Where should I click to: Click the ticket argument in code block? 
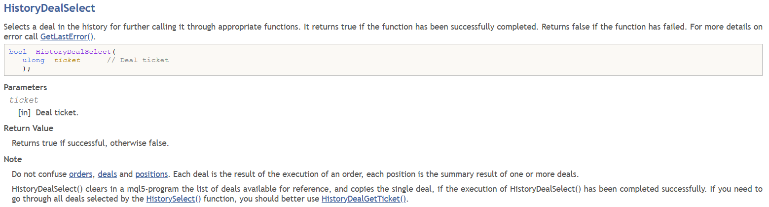pyautogui.click(x=67, y=60)
